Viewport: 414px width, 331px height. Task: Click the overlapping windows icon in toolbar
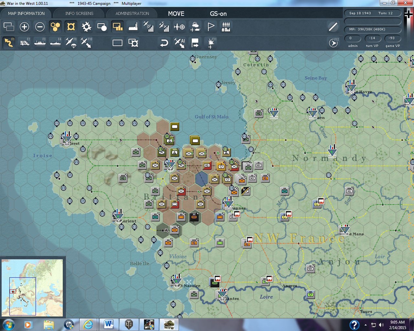point(9,27)
